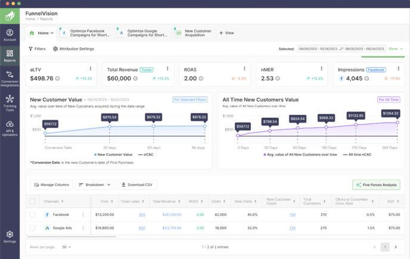Screen dimensions: 410x259
Task: Open Tracking Tools in sidebar
Action: pyautogui.click(x=10, y=104)
